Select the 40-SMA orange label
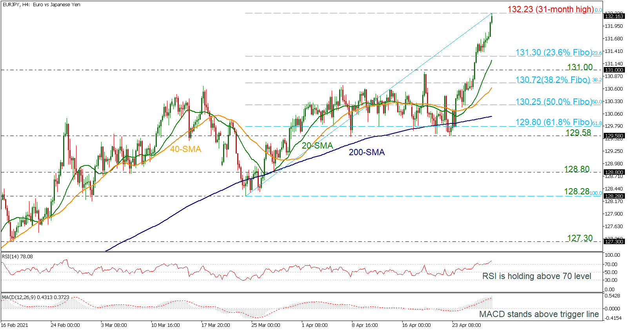Screen dimensions: 630x330 pos(185,149)
